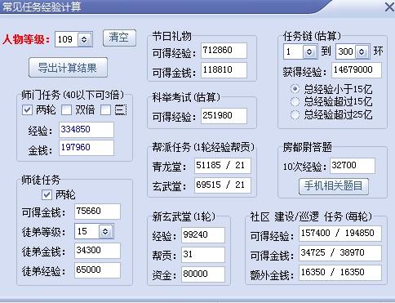Toggle the 师门任务 两轮 checkbox
The image size is (395, 303).
(x=27, y=110)
